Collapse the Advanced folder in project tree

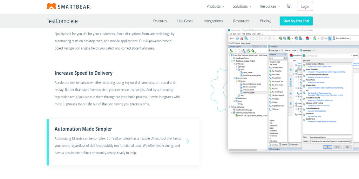point(234,64)
